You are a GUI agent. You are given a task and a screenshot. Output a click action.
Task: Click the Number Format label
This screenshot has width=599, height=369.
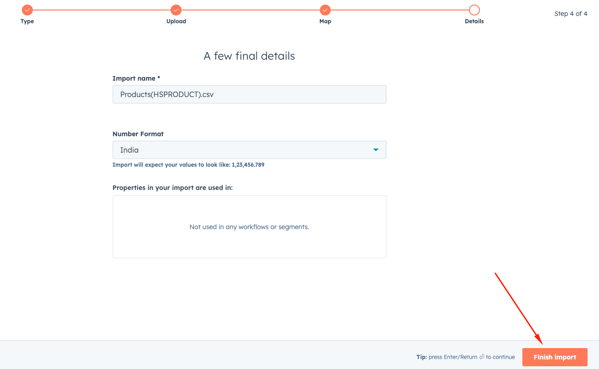[138, 134]
